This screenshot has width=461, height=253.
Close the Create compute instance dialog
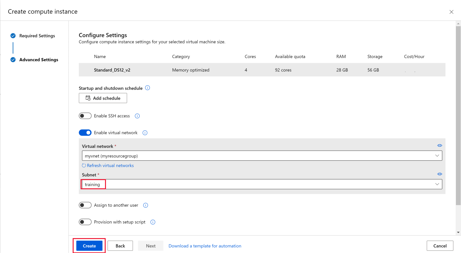pyautogui.click(x=451, y=12)
